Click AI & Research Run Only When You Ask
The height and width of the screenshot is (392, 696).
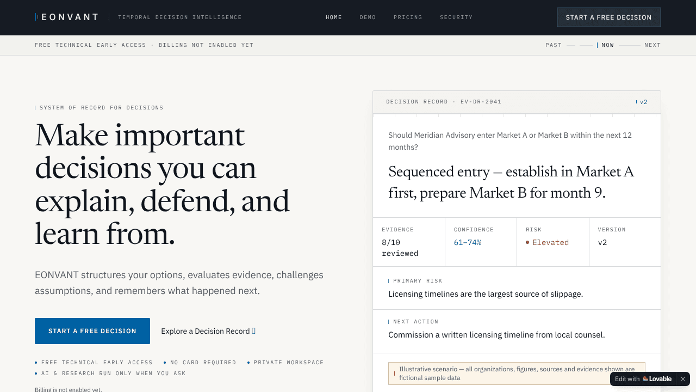click(113, 373)
